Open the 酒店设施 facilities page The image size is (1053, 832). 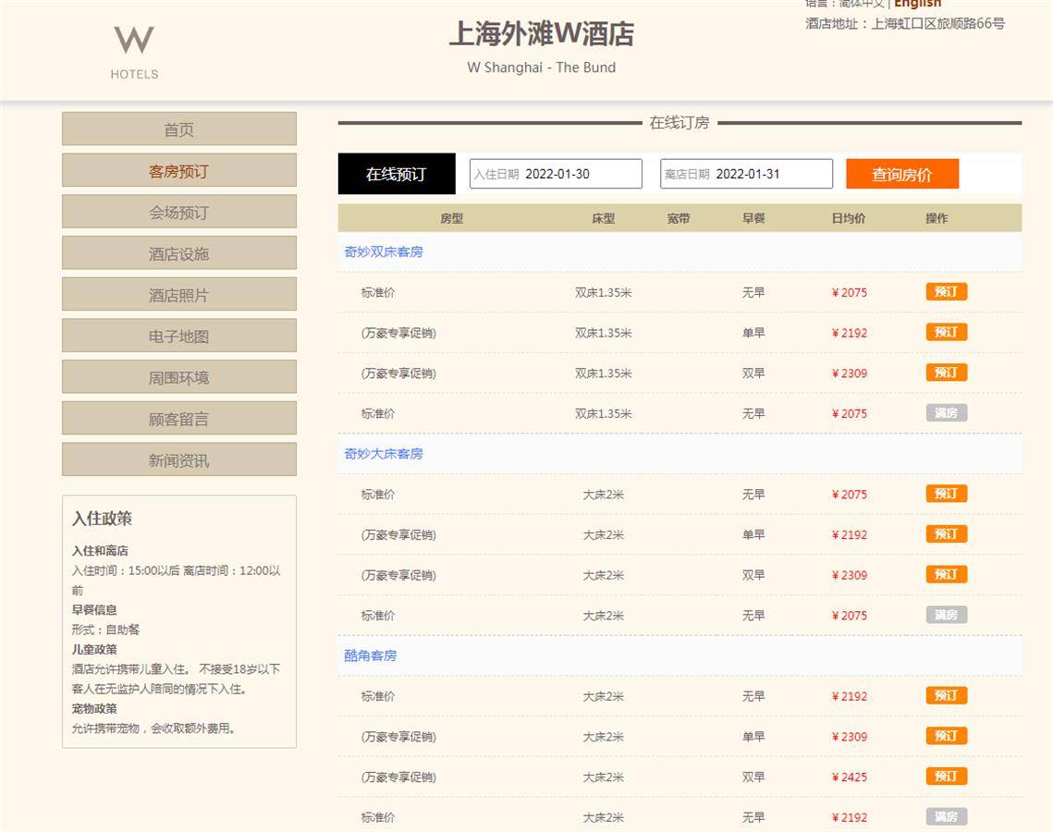click(179, 253)
